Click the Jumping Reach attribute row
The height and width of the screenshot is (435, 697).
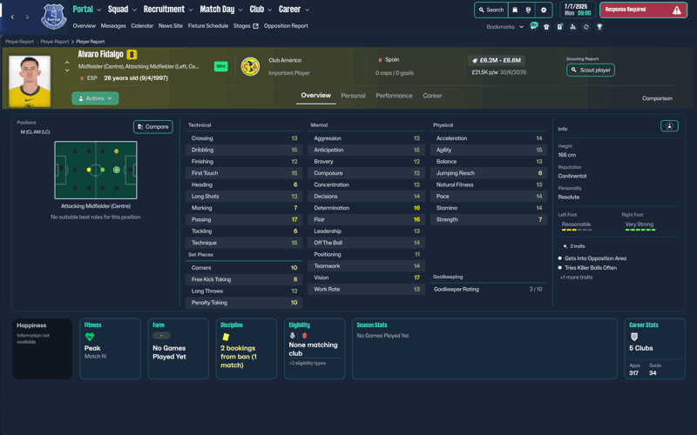click(489, 173)
